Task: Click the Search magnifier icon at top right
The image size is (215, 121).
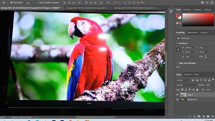Action: click(207, 3)
